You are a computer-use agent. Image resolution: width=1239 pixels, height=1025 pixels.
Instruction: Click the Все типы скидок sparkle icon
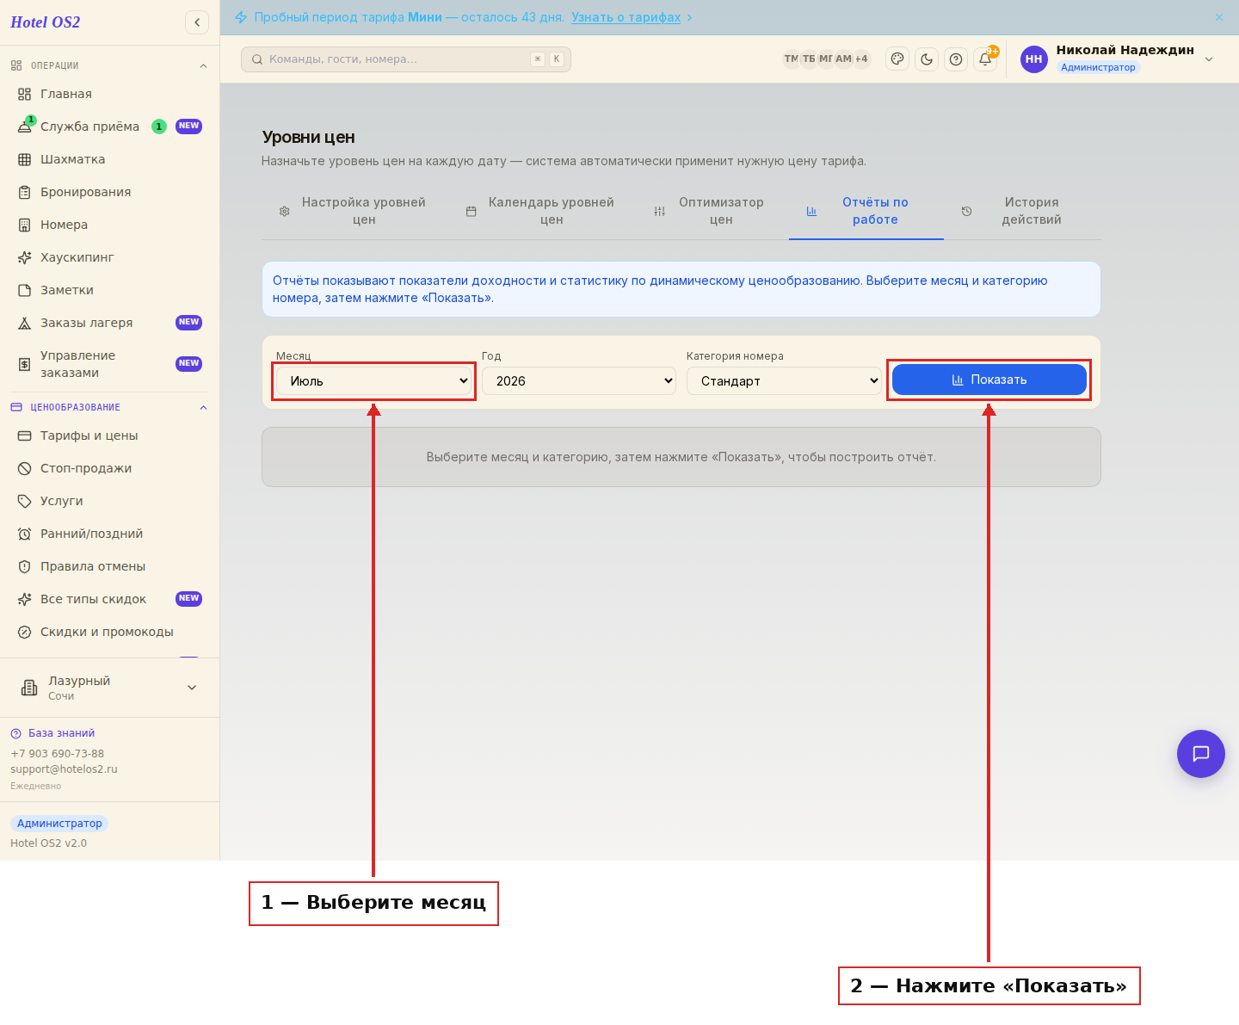point(25,599)
